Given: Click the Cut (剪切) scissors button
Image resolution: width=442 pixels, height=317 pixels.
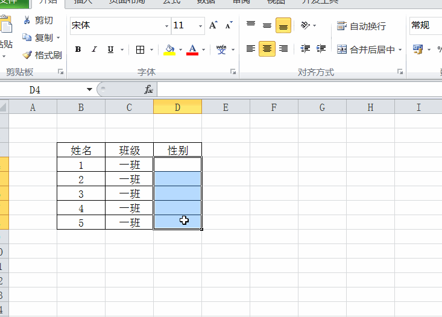Looking at the screenshot, I should (x=37, y=20).
